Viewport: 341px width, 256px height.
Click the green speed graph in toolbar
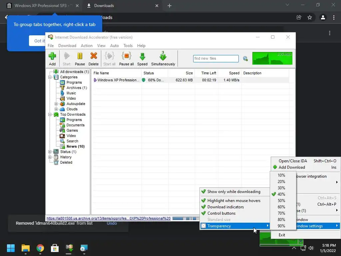(272, 58)
